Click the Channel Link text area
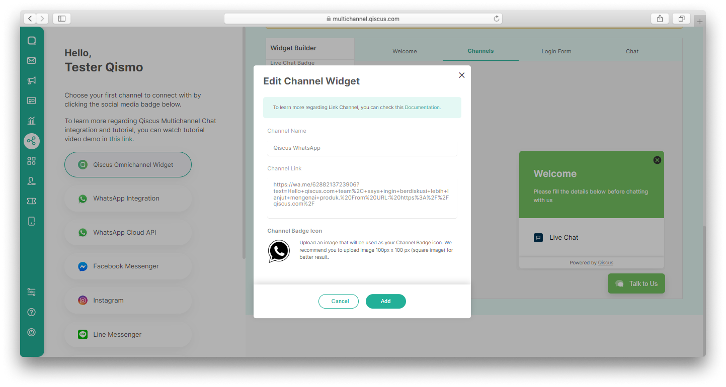The width and height of the screenshot is (726, 387). point(362,196)
